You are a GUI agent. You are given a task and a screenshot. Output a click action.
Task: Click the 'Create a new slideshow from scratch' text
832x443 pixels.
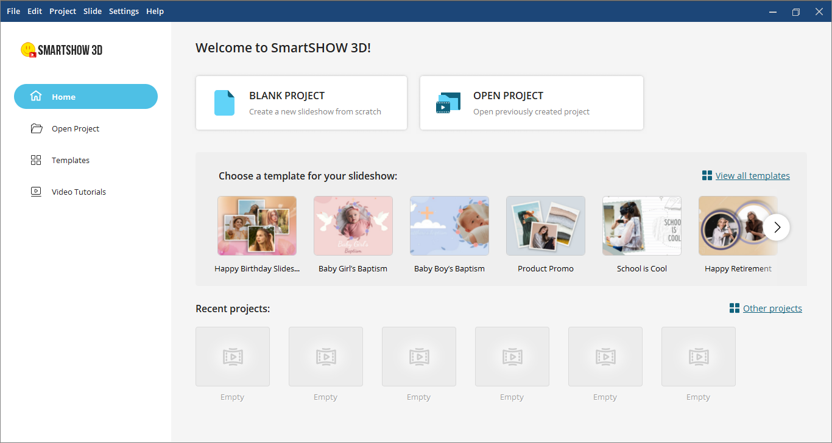coord(315,111)
